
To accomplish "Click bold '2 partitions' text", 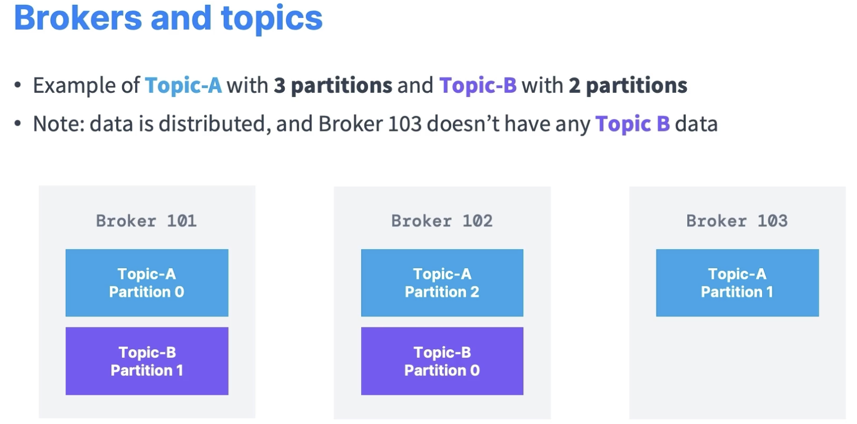I will (x=628, y=85).
